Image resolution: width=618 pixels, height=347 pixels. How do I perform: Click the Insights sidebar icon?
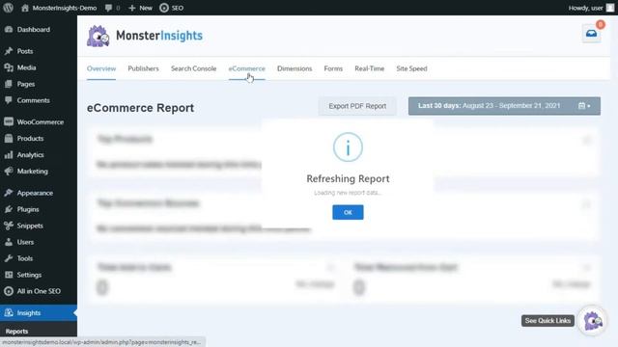click(9, 312)
